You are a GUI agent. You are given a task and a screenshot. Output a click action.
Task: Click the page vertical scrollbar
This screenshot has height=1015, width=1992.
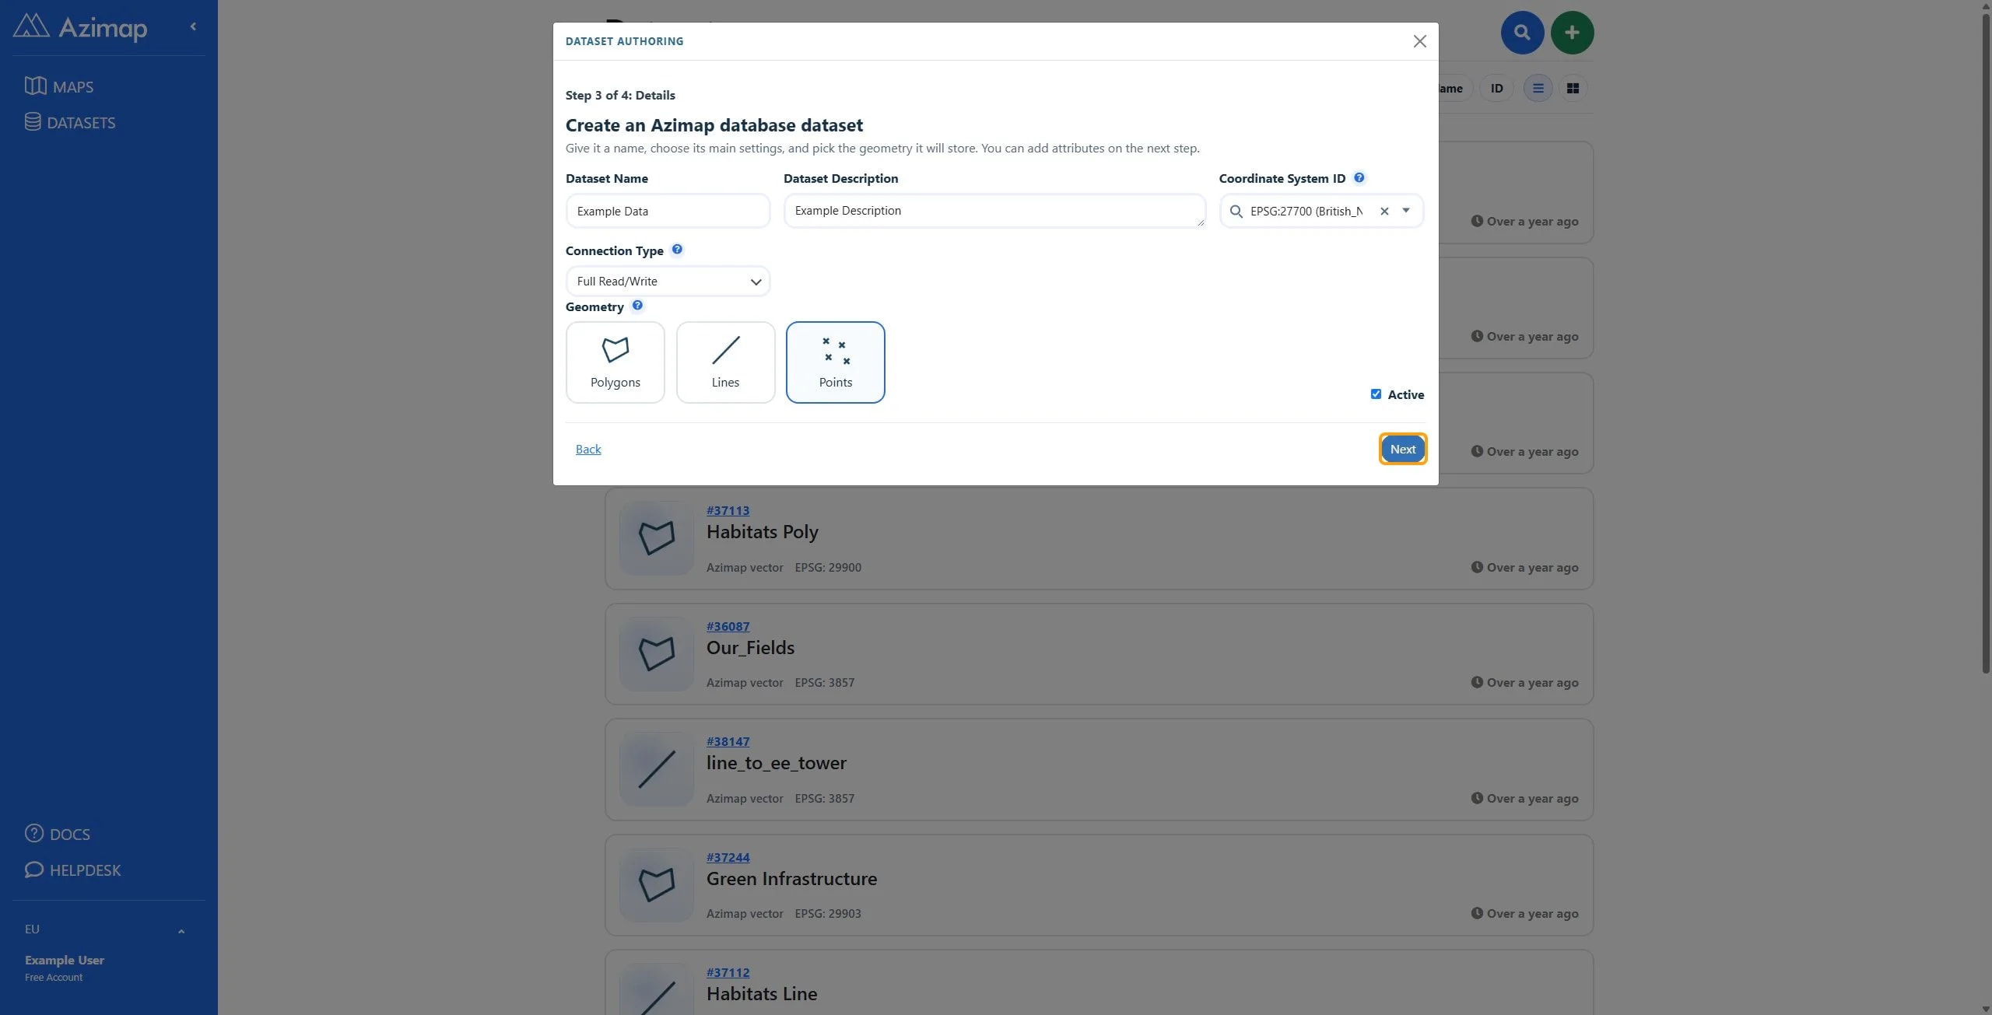(1985, 342)
